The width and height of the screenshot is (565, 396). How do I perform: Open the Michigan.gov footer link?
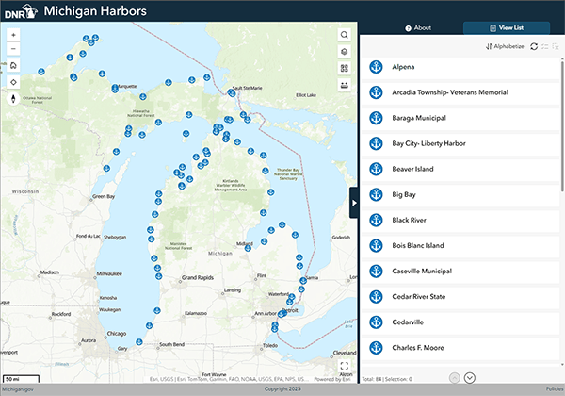(18, 389)
